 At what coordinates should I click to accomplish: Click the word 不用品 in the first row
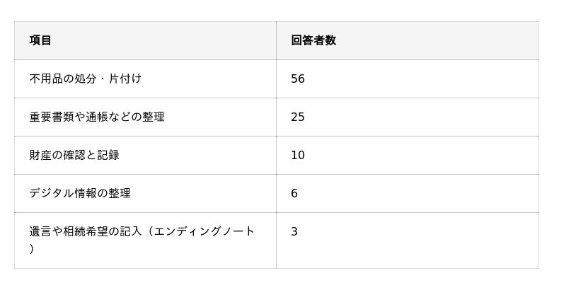46,79
